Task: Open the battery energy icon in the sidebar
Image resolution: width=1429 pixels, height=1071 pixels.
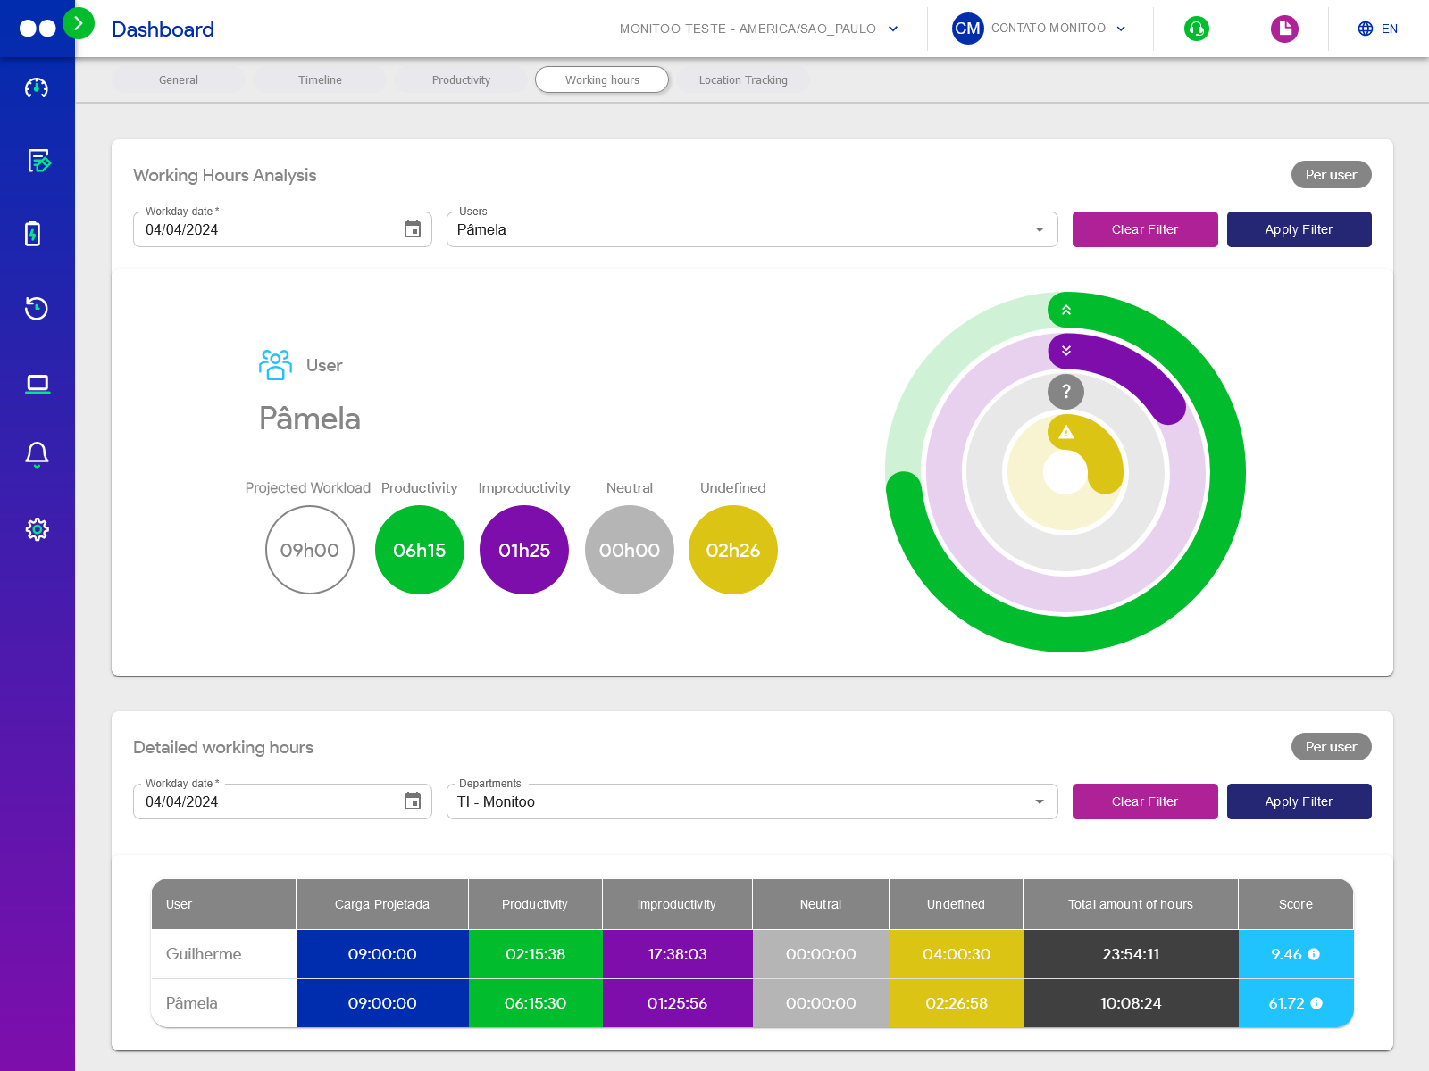Action: click(37, 235)
